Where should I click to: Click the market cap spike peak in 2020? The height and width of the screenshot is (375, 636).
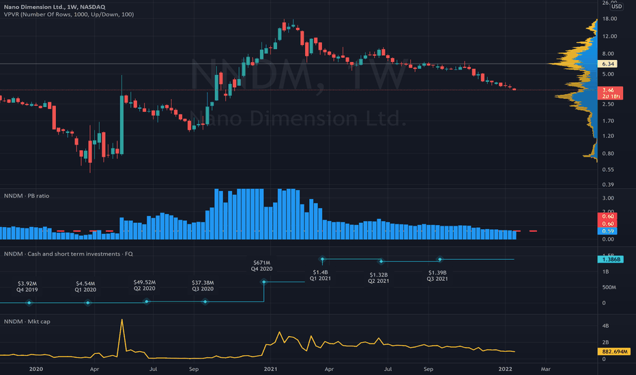121,320
